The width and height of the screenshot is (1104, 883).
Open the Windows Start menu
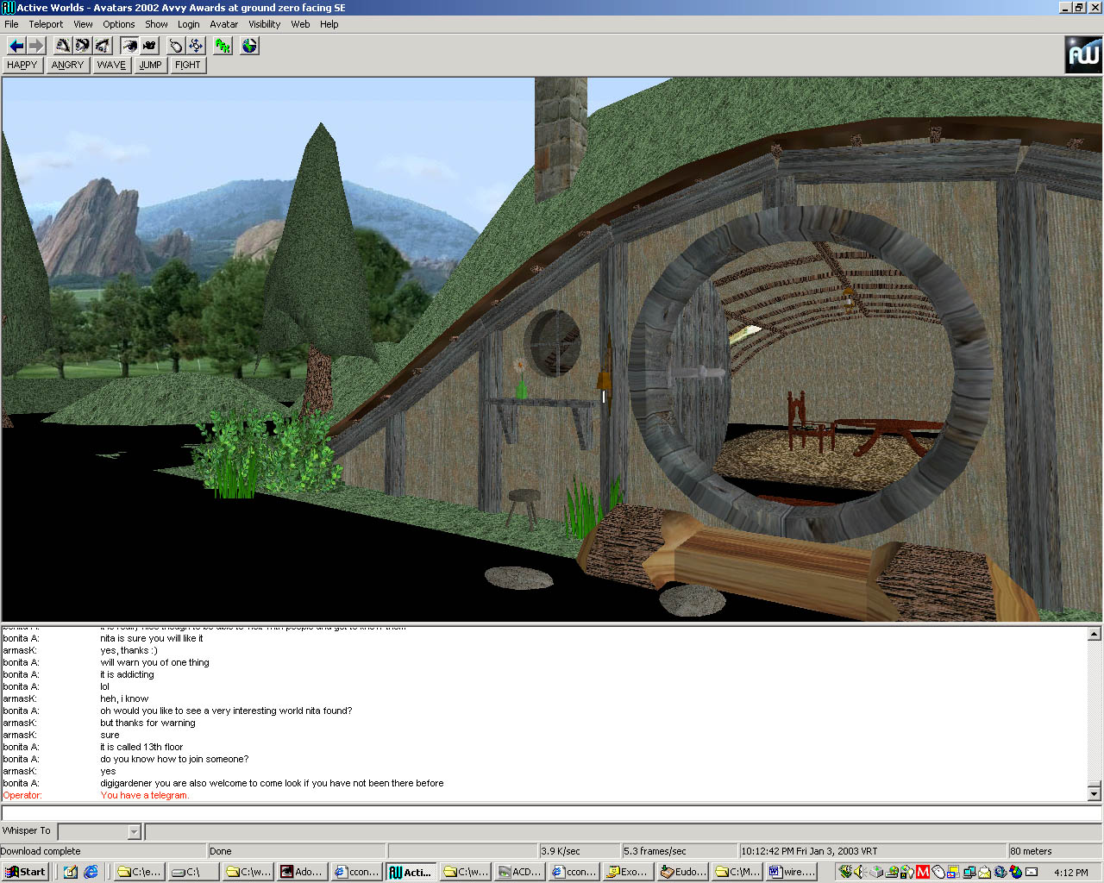[25, 872]
